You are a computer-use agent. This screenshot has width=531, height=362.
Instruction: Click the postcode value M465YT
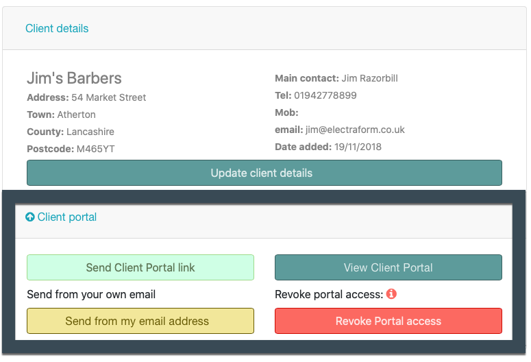click(95, 149)
